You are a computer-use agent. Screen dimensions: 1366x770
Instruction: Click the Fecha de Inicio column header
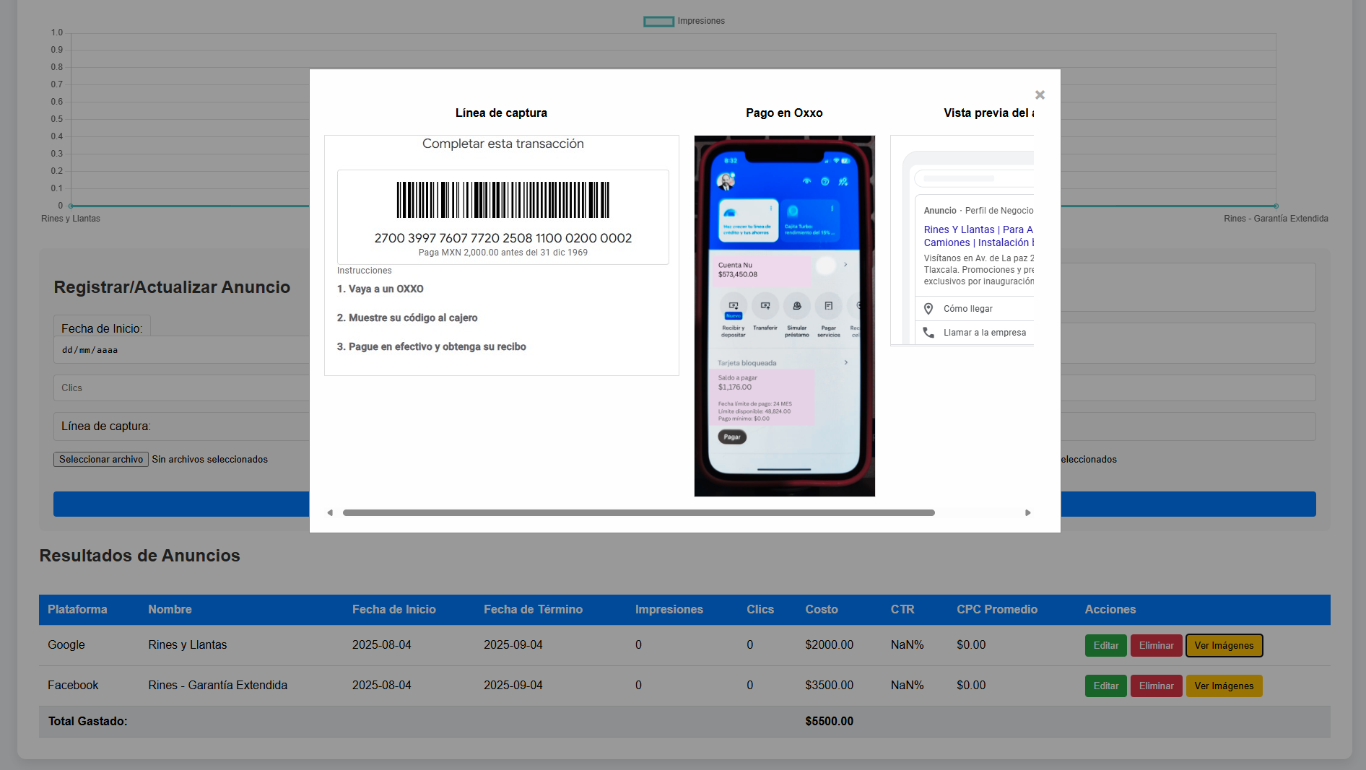[394, 610]
